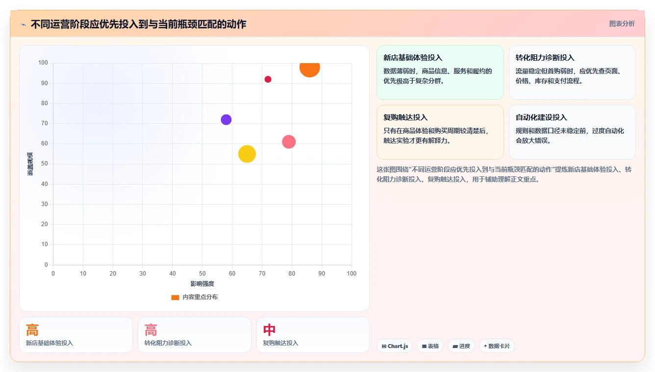Open the 转化阻力诊断投入 card on the right
Screen dimensions: 655x372
coord(572,72)
